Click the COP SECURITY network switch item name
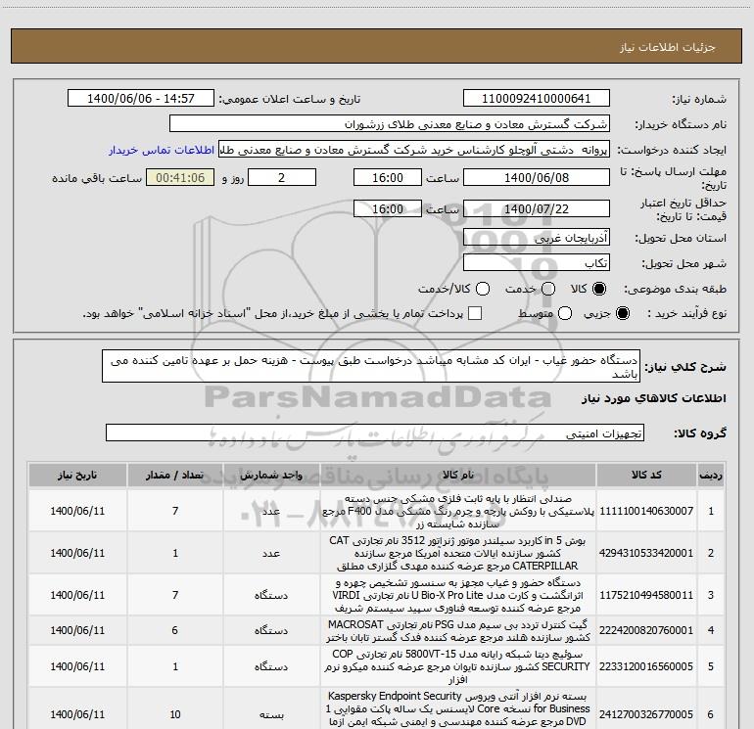The image size is (754, 729). coord(458,667)
